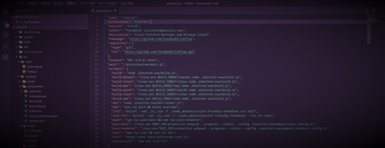Collapse the Open Editors section

(14, 17)
